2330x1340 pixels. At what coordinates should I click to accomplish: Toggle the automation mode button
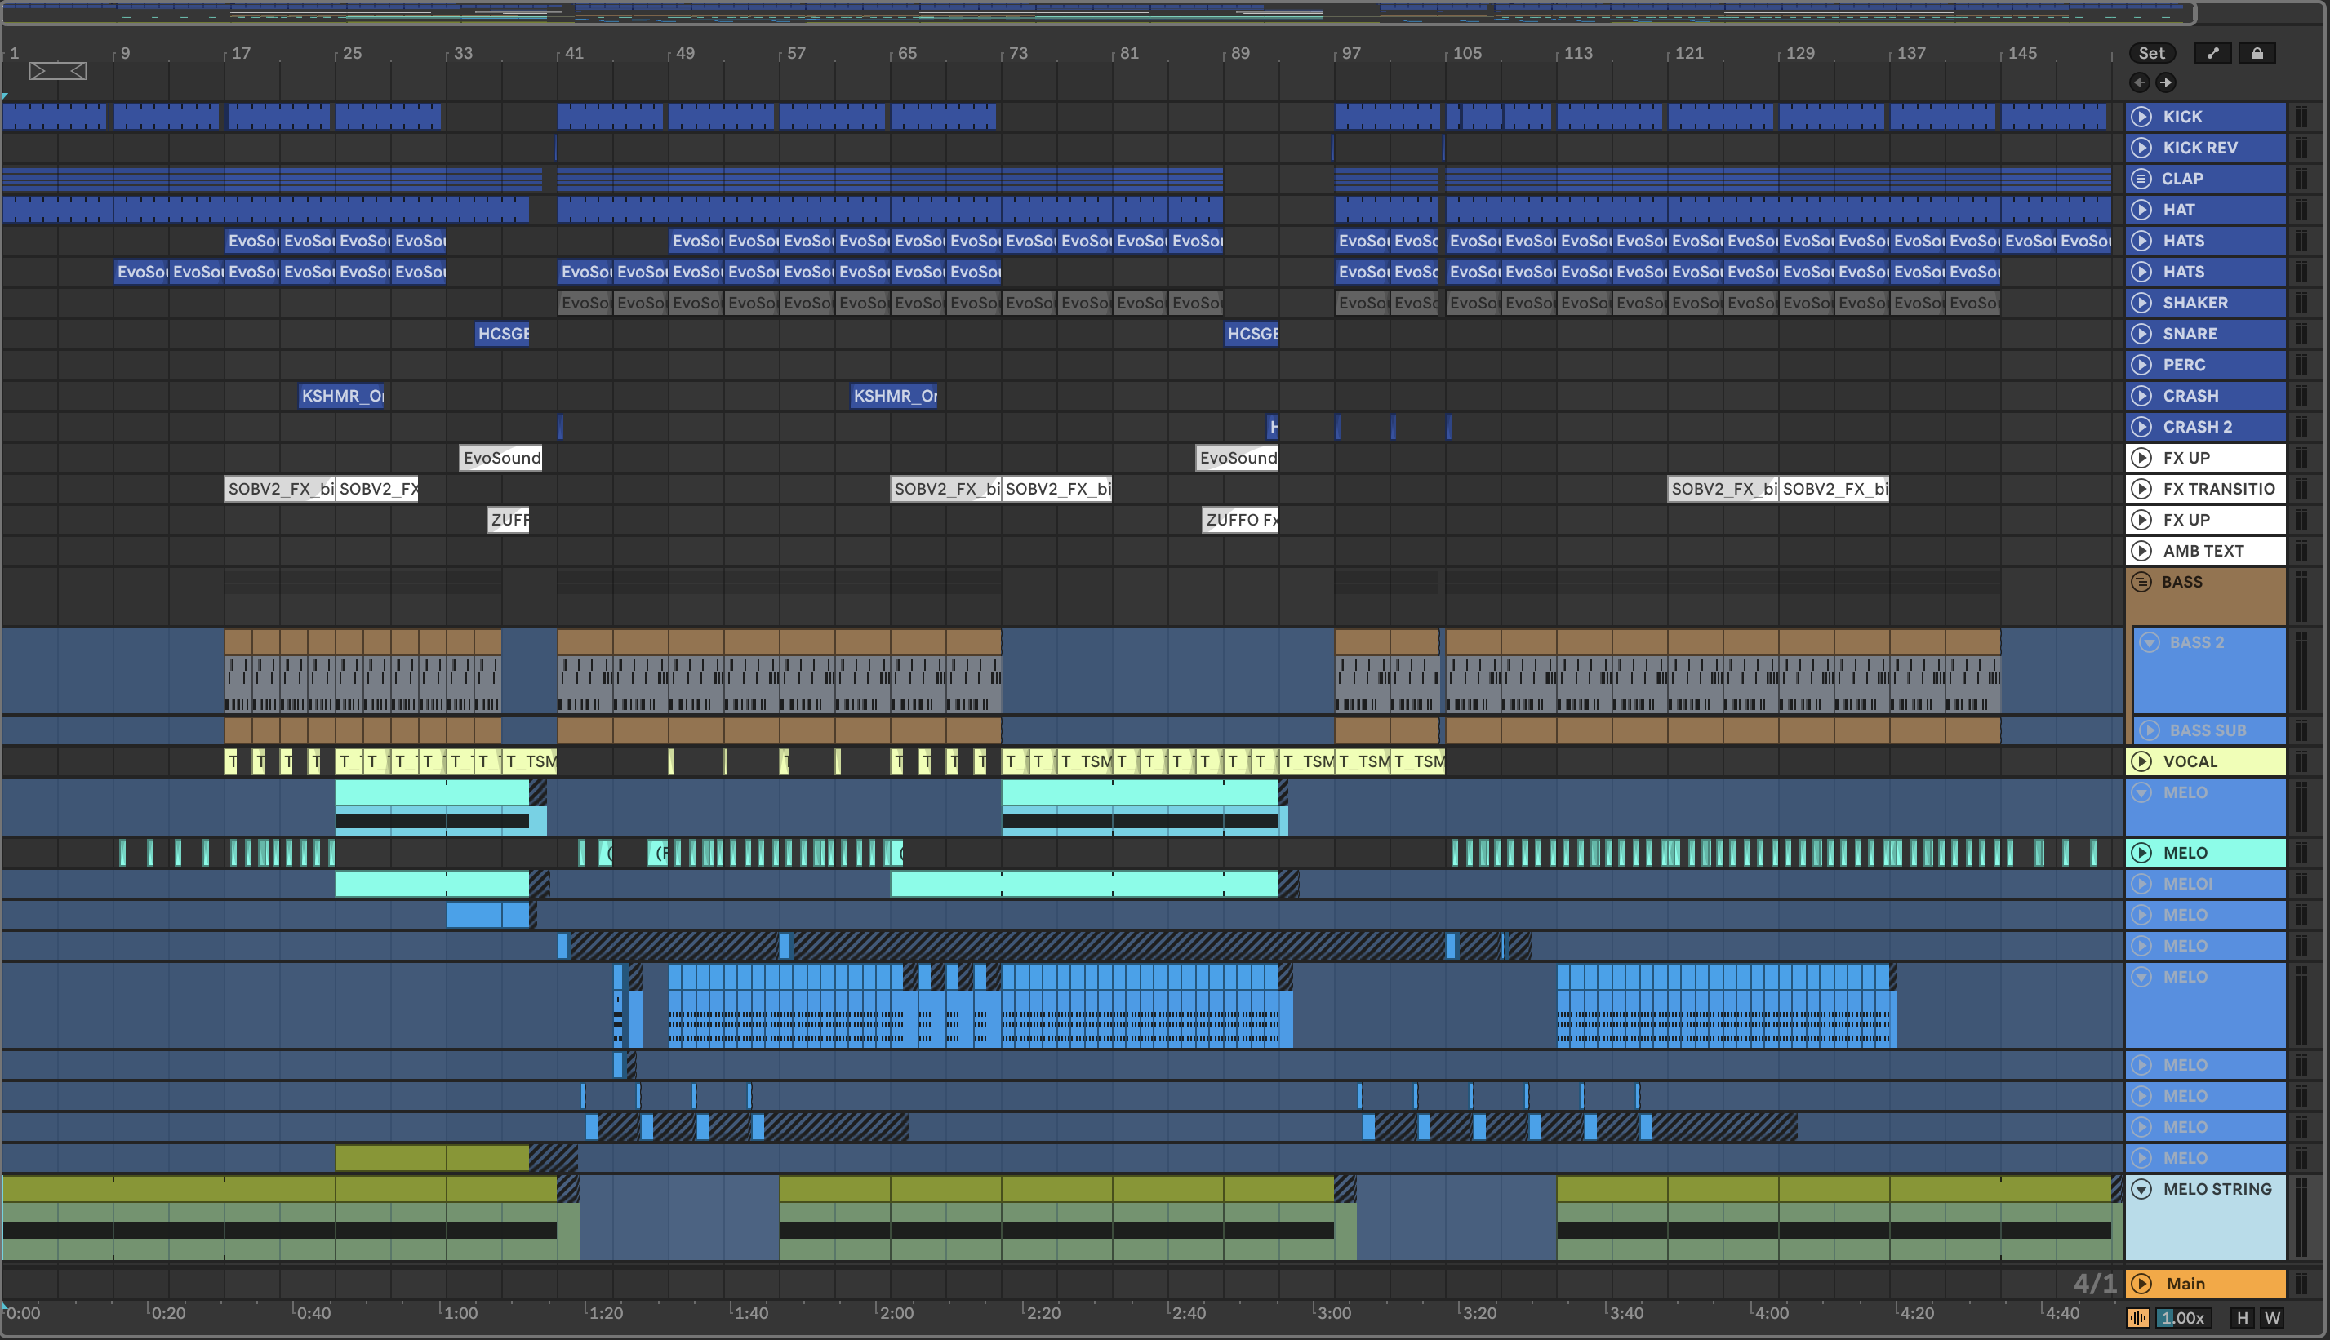click(2213, 53)
